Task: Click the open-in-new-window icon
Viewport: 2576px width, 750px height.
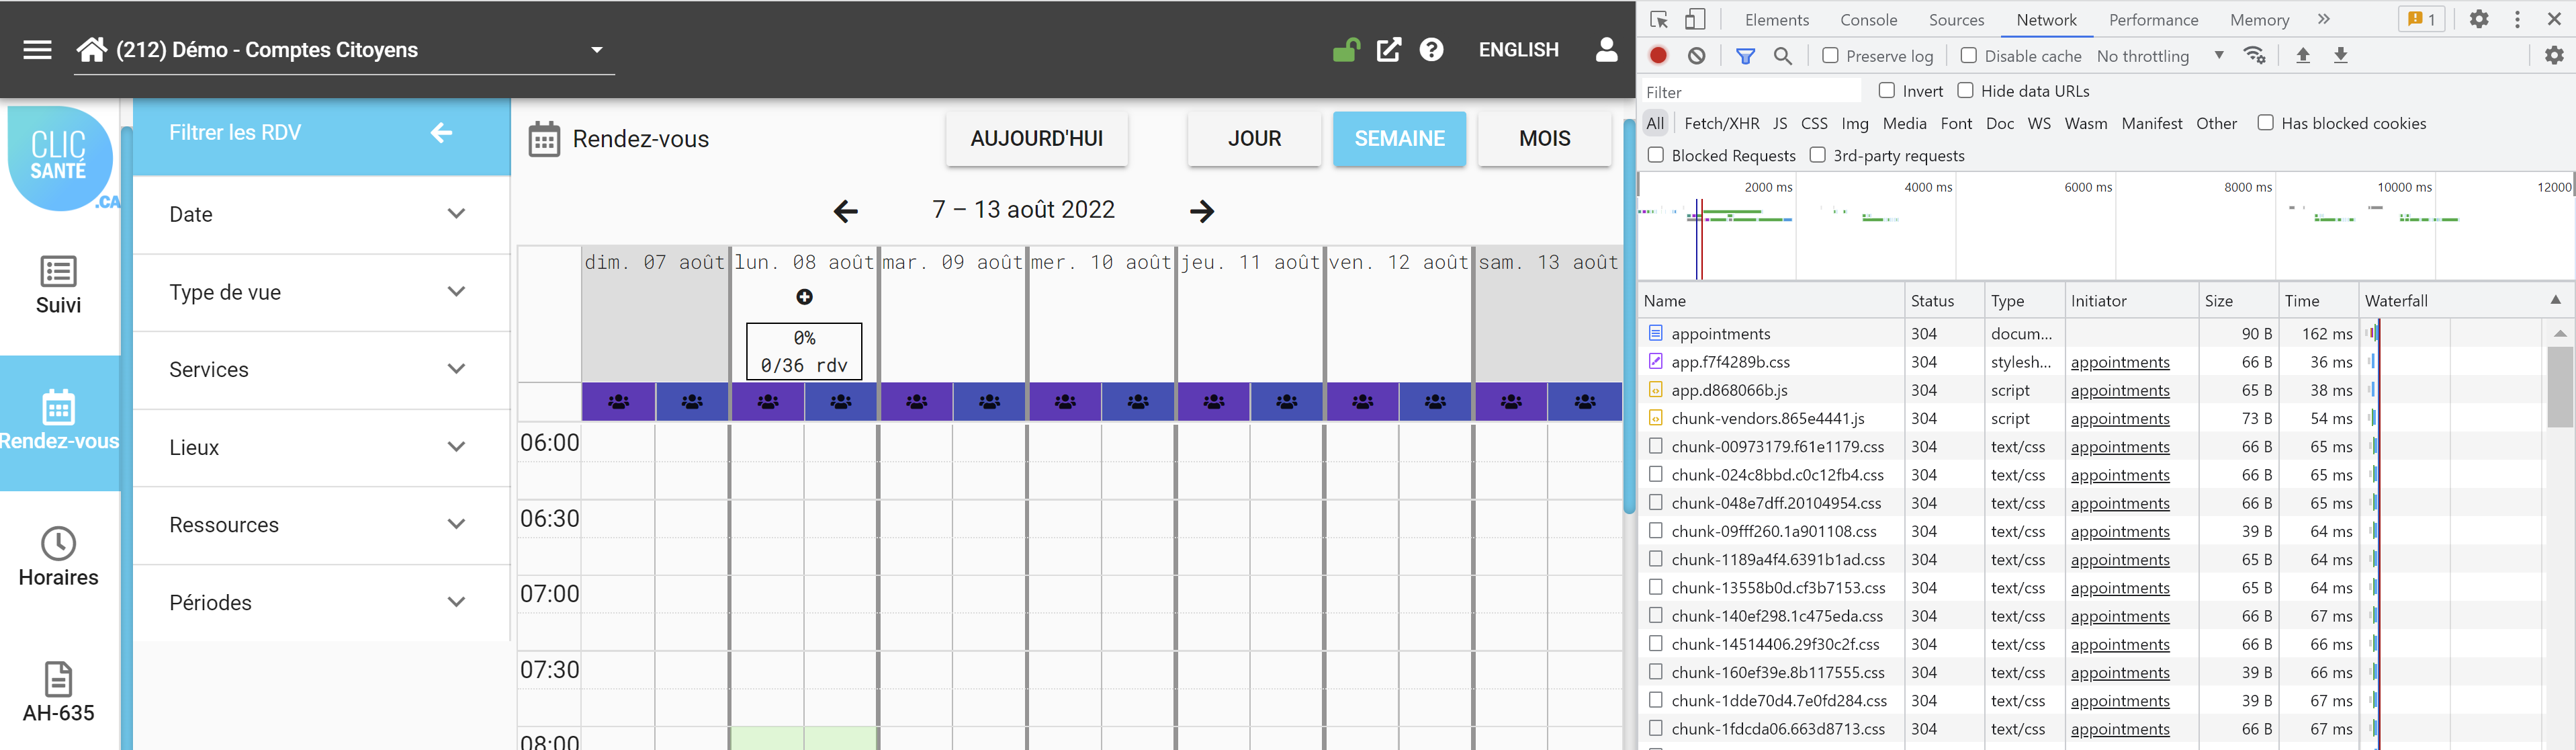Action: [x=1389, y=50]
